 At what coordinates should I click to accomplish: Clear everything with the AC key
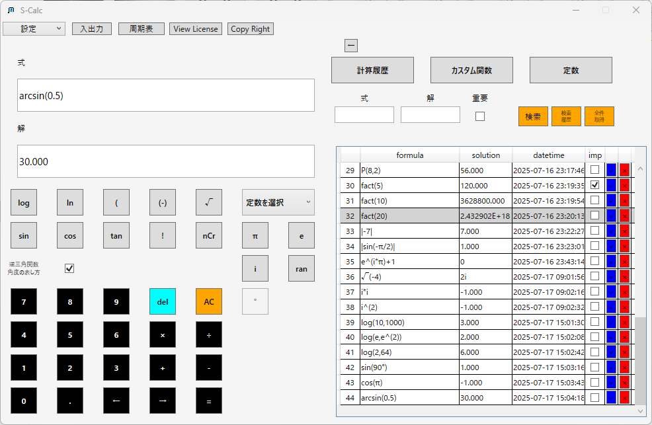pos(209,301)
